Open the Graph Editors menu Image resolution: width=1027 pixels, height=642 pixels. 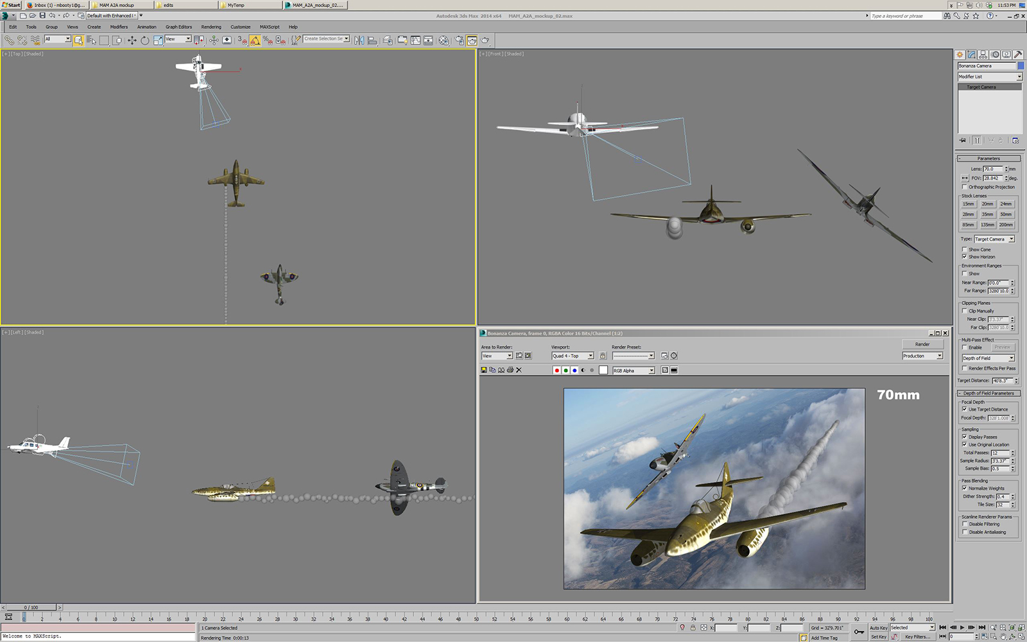[x=178, y=27]
